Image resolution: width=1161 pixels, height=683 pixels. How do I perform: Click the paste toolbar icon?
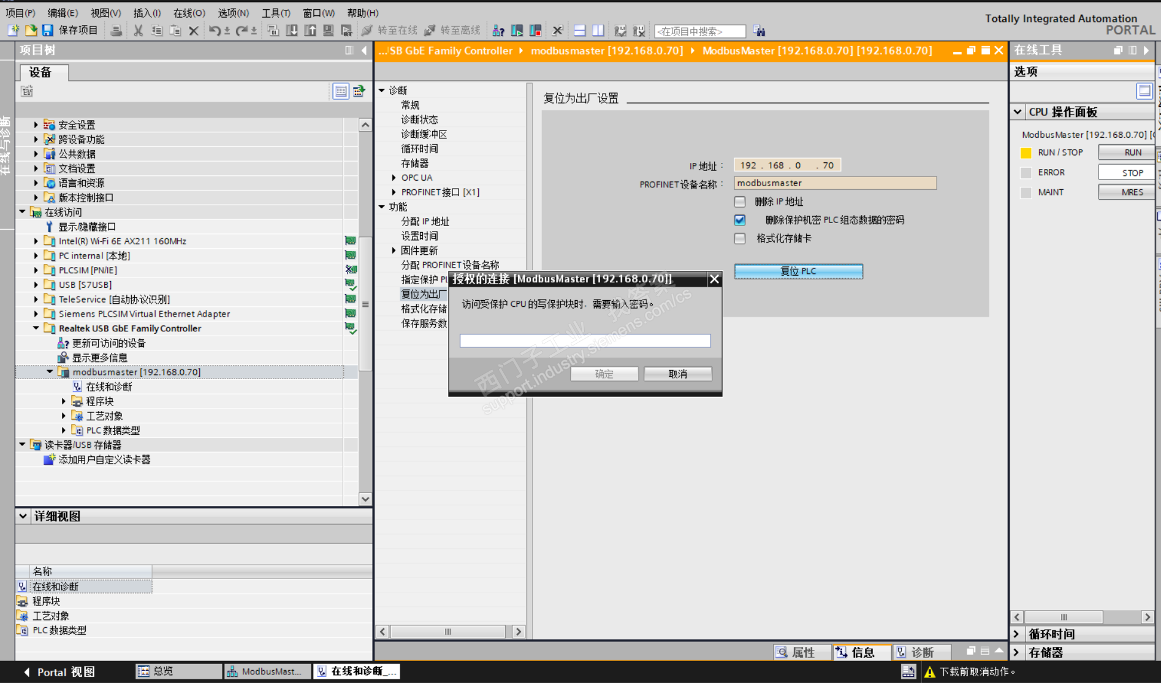[x=175, y=31]
